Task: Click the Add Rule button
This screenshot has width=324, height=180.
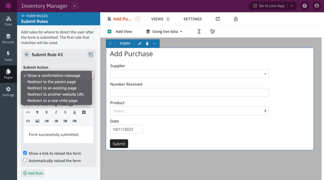Action: [33, 173]
